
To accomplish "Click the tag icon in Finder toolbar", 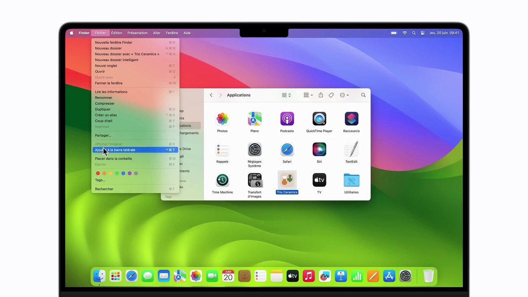I will tap(331, 95).
